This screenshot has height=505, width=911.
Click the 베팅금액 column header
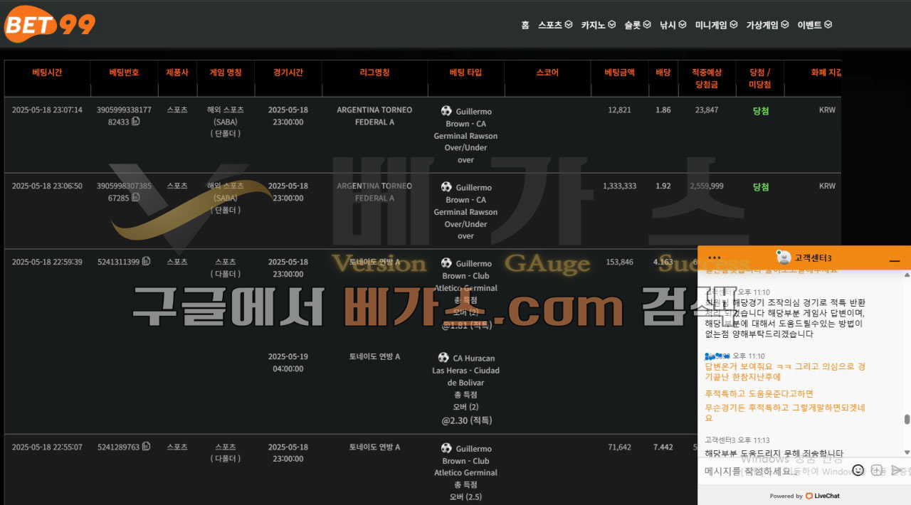619,73
